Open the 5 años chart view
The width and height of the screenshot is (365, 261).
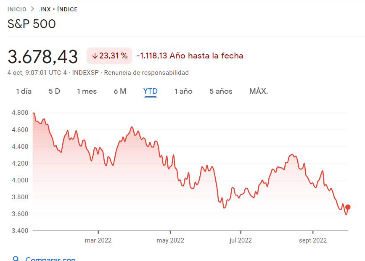[221, 91]
